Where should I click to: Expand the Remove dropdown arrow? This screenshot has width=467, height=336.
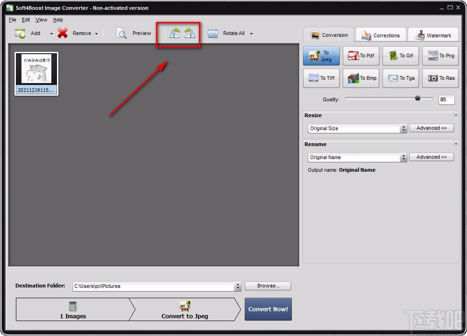click(96, 34)
